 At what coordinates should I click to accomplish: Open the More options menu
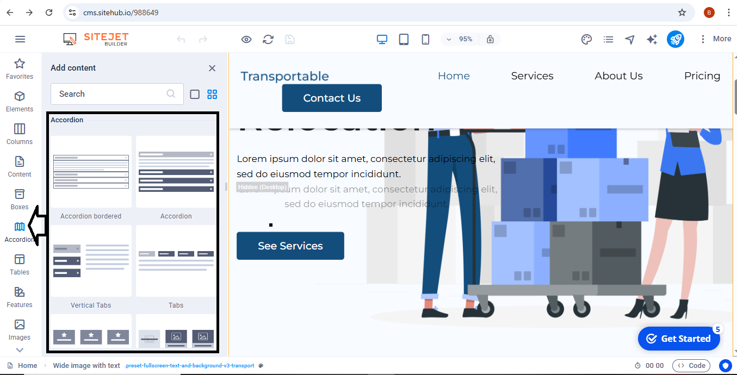[715, 39]
